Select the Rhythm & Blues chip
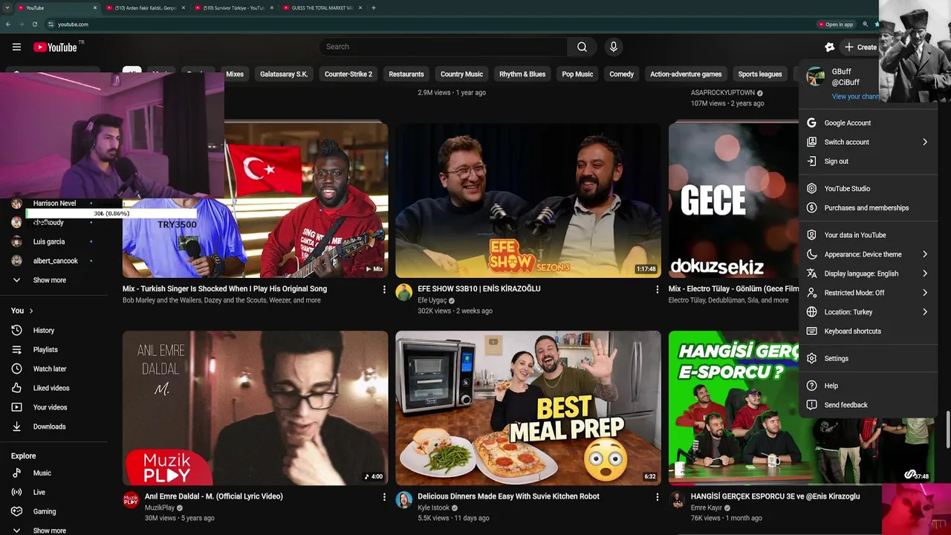Screen dimensions: 951x535 pos(522,74)
